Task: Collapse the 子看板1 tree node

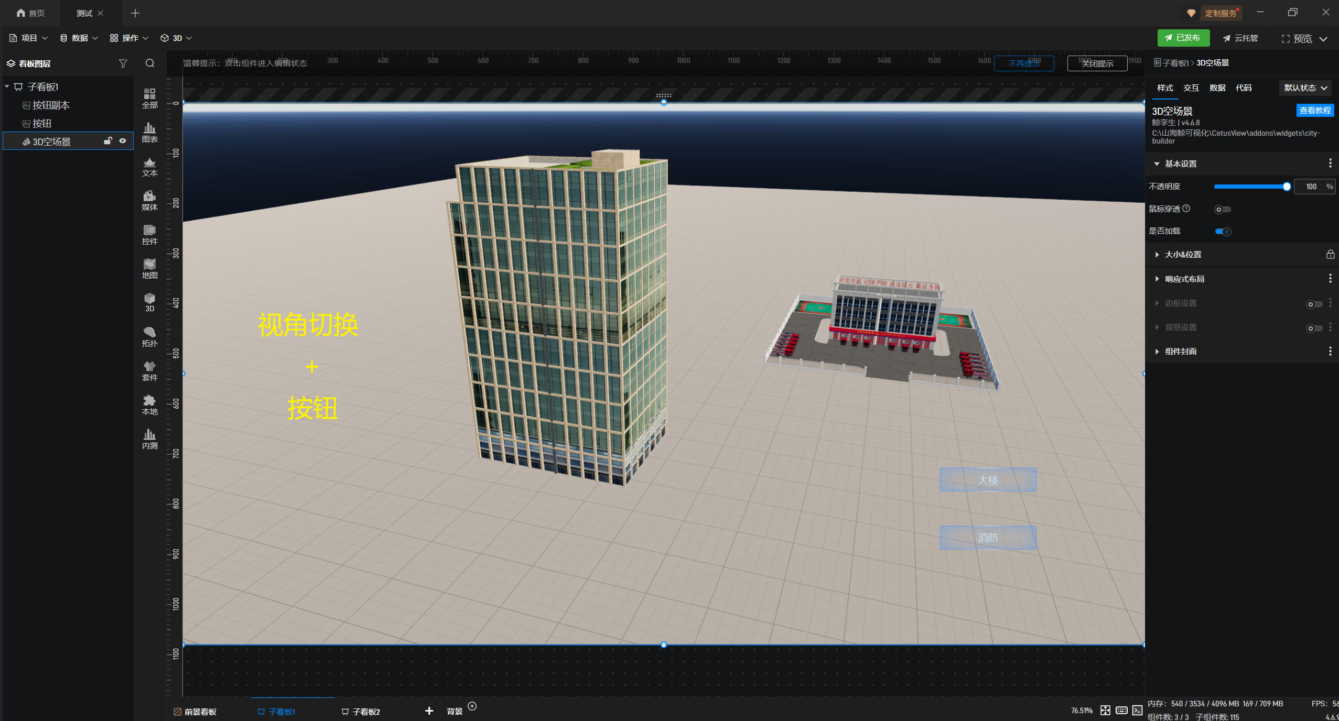Action: point(7,86)
